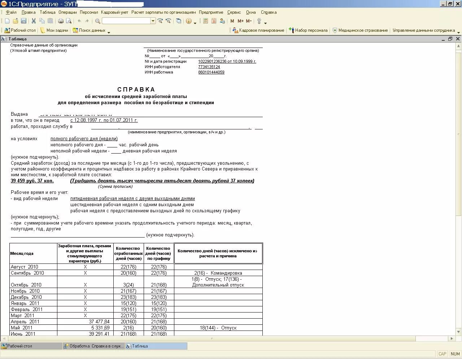462x359 pixels.
Task: Expand toolbar arrow after Поиск данных
Action: [109, 32]
